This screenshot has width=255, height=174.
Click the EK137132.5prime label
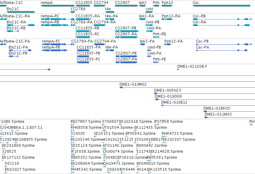tap(18, 158)
